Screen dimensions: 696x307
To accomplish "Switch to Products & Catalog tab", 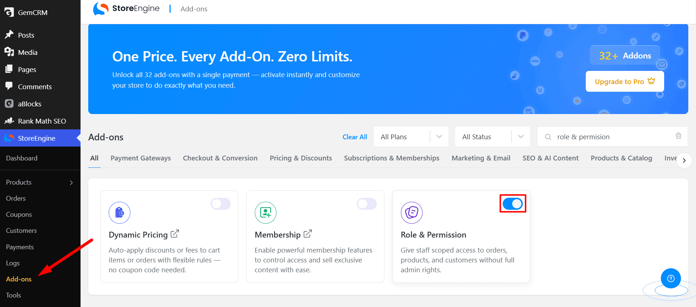I will pyautogui.click(x=621, y=158).
